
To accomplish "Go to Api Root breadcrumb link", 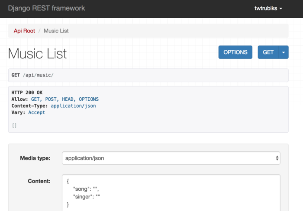I will [24, 31].
